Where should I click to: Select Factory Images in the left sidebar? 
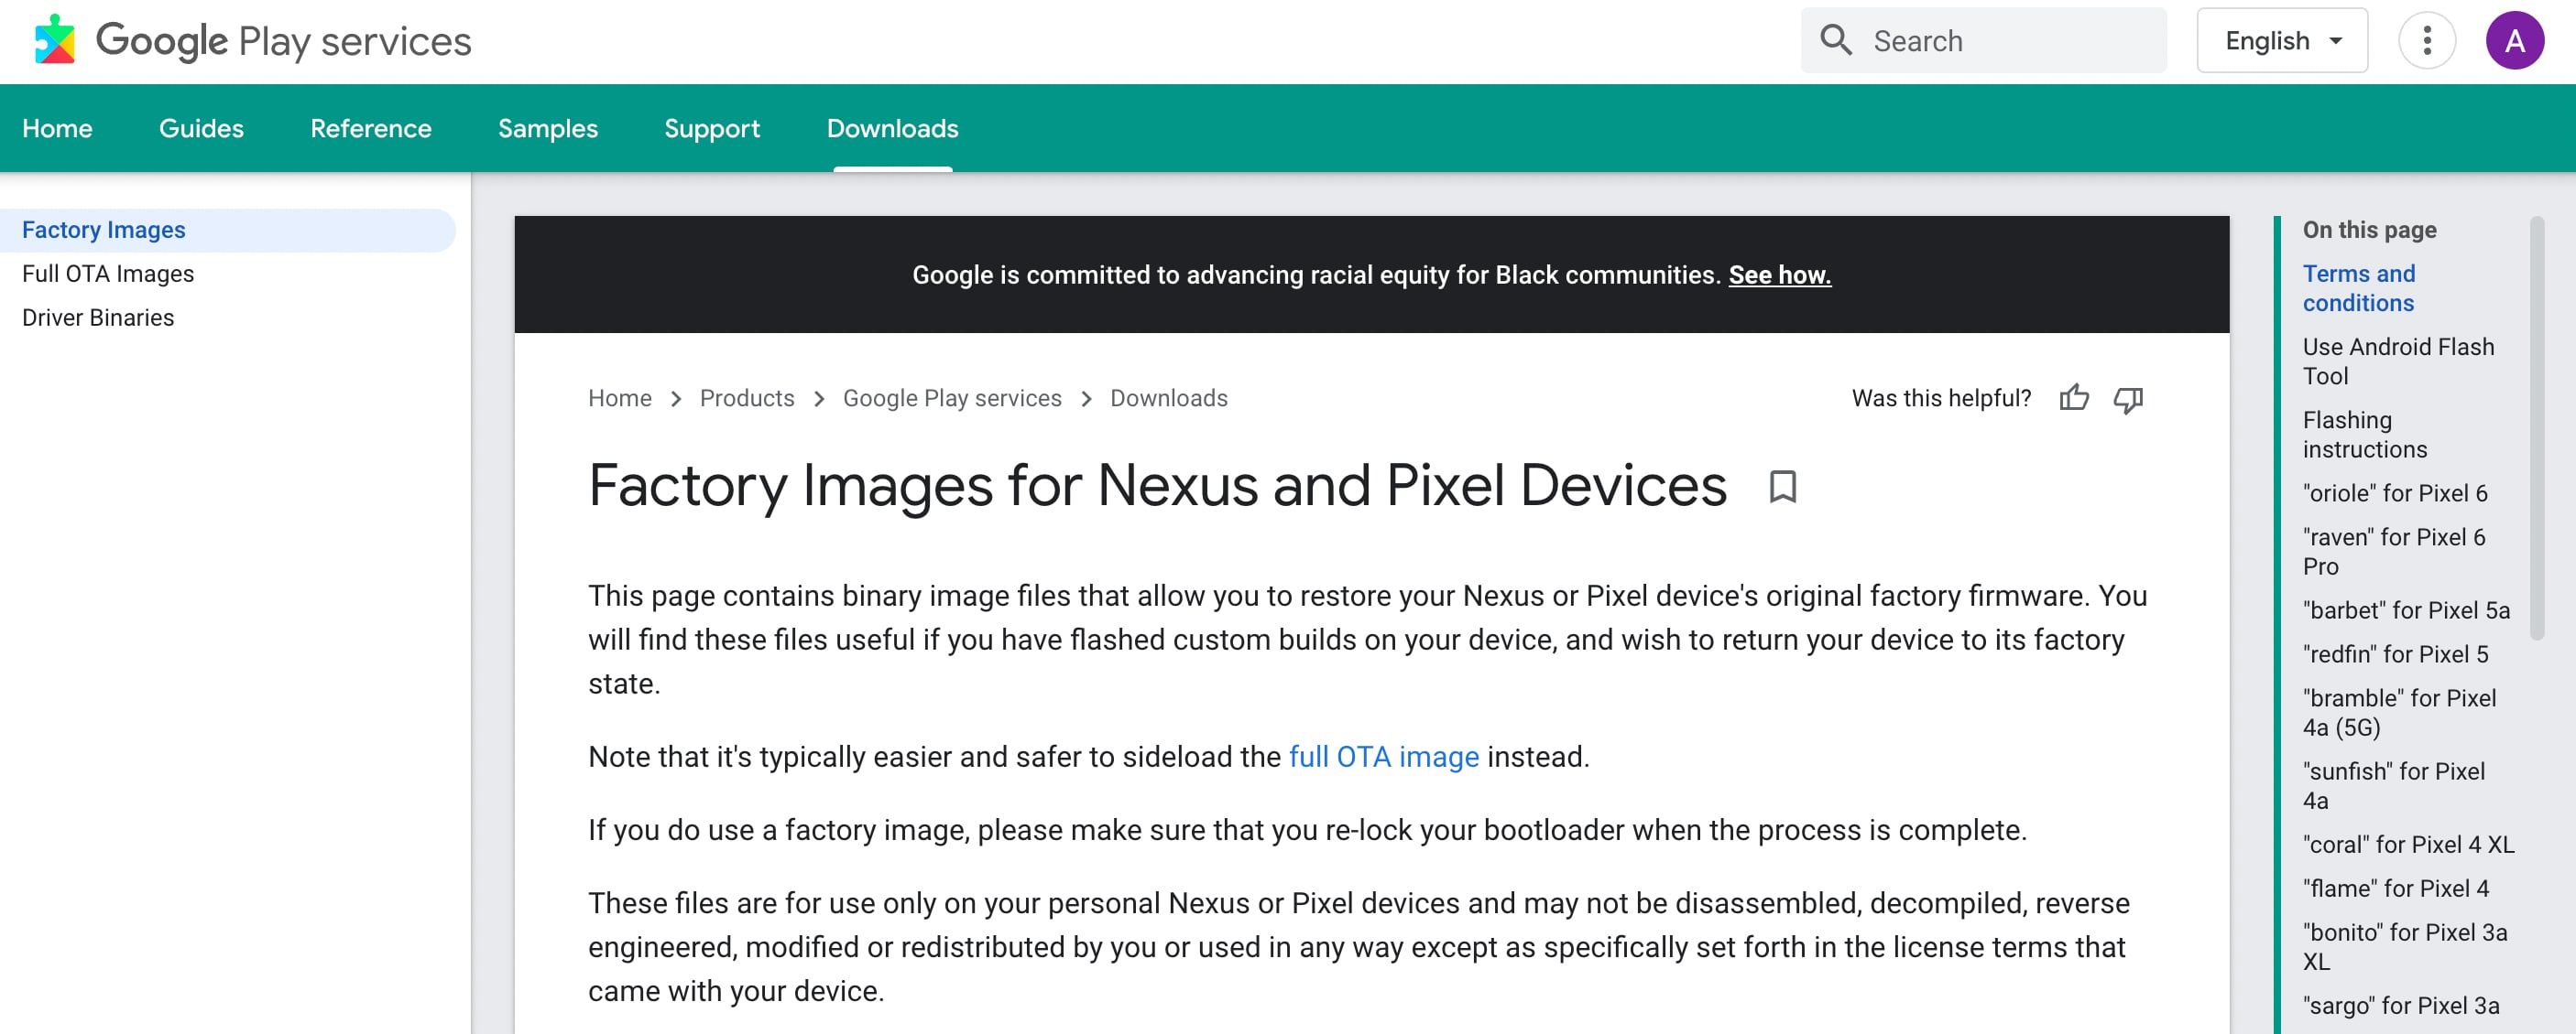coord(104,230)
